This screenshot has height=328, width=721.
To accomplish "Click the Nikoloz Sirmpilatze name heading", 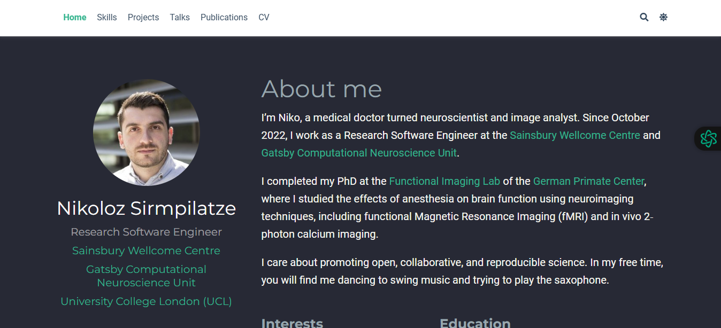I will pos(146,208).
